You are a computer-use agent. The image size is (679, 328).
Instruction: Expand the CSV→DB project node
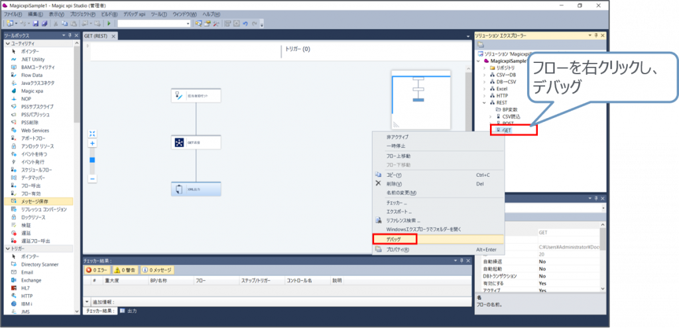483,76
